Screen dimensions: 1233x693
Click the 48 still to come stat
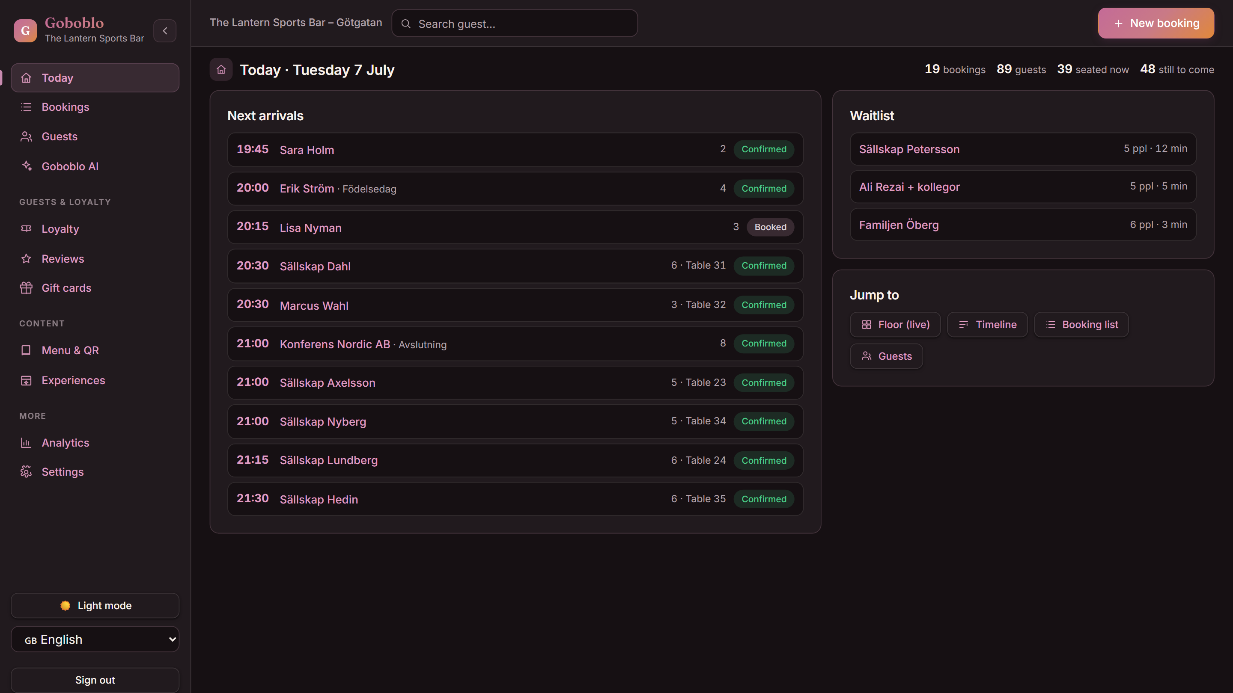[1177, 69]
